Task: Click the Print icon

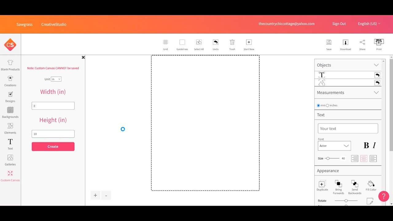Action: pos(379,45)
